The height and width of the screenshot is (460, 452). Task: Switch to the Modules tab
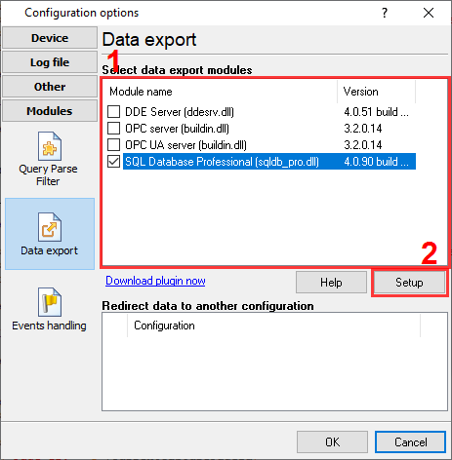point(50,111)
